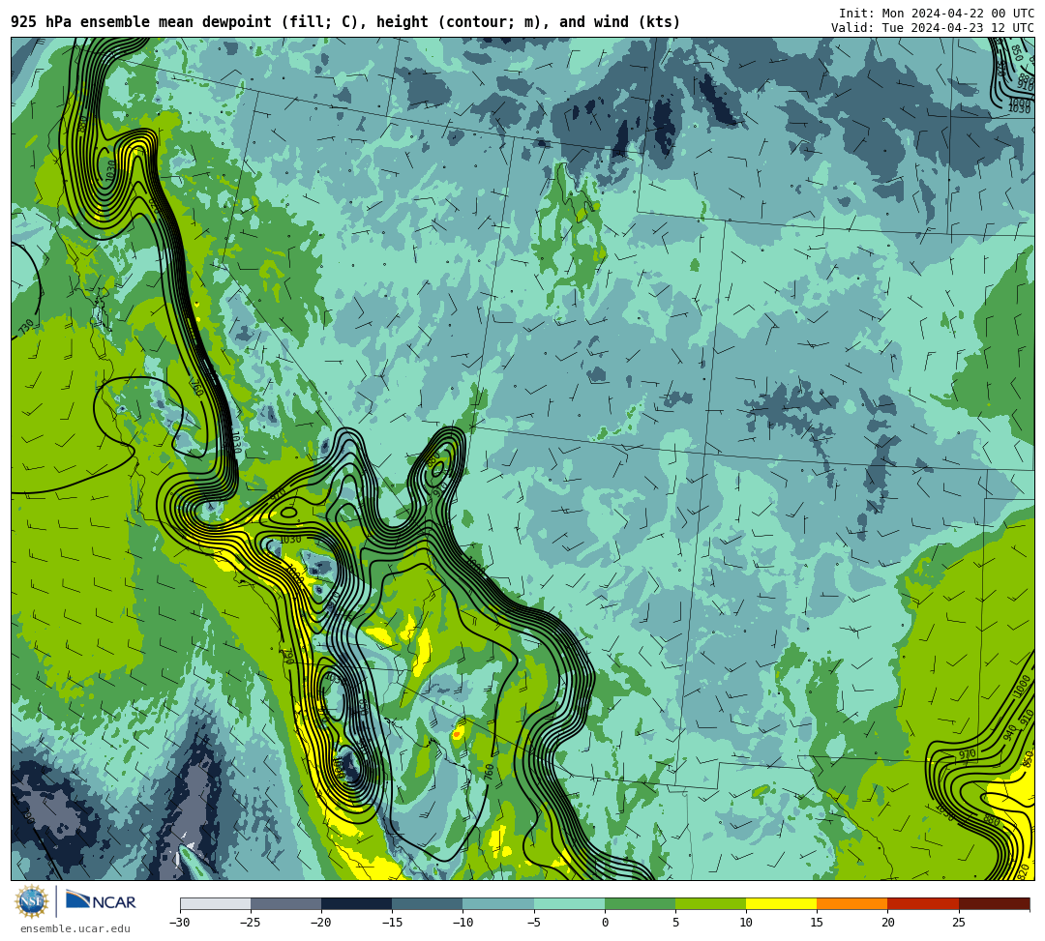Click the colorbar tick label -20
The width and height of the screenshot is (1045, 941).
(x=321, y=923)
